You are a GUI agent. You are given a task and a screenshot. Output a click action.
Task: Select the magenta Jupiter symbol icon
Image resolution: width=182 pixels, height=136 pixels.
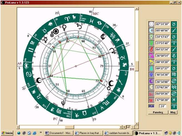coord(151,56)
